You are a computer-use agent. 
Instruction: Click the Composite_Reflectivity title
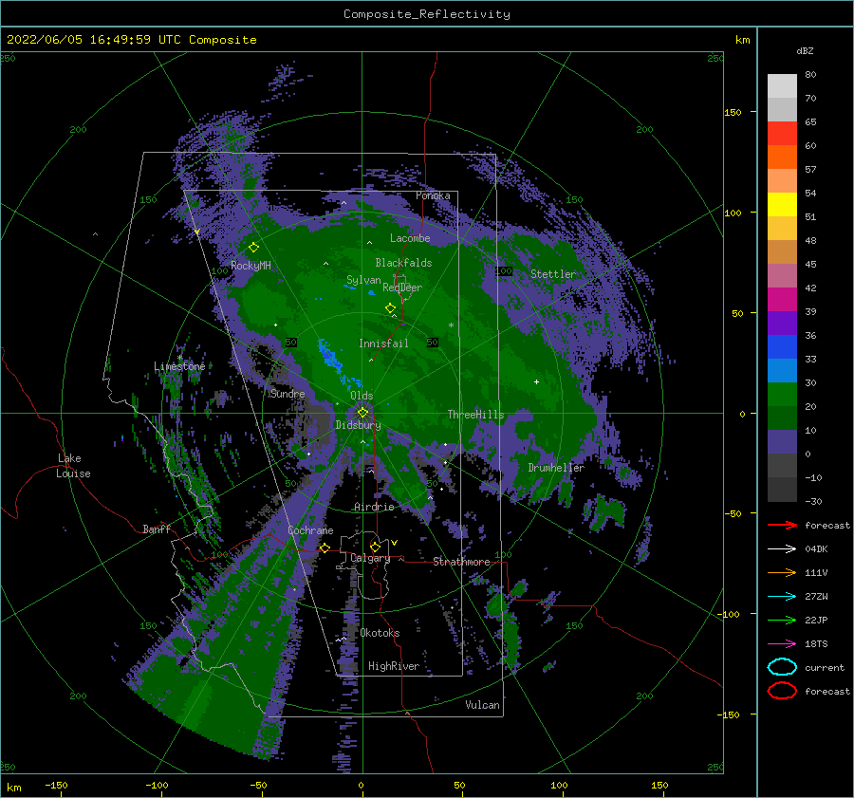point(427,14)
